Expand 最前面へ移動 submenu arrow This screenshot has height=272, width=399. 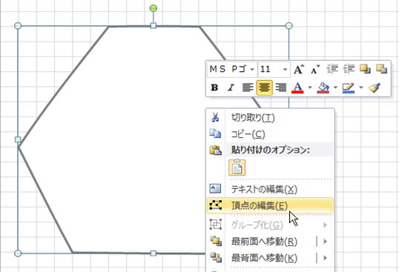pos(325,241)
